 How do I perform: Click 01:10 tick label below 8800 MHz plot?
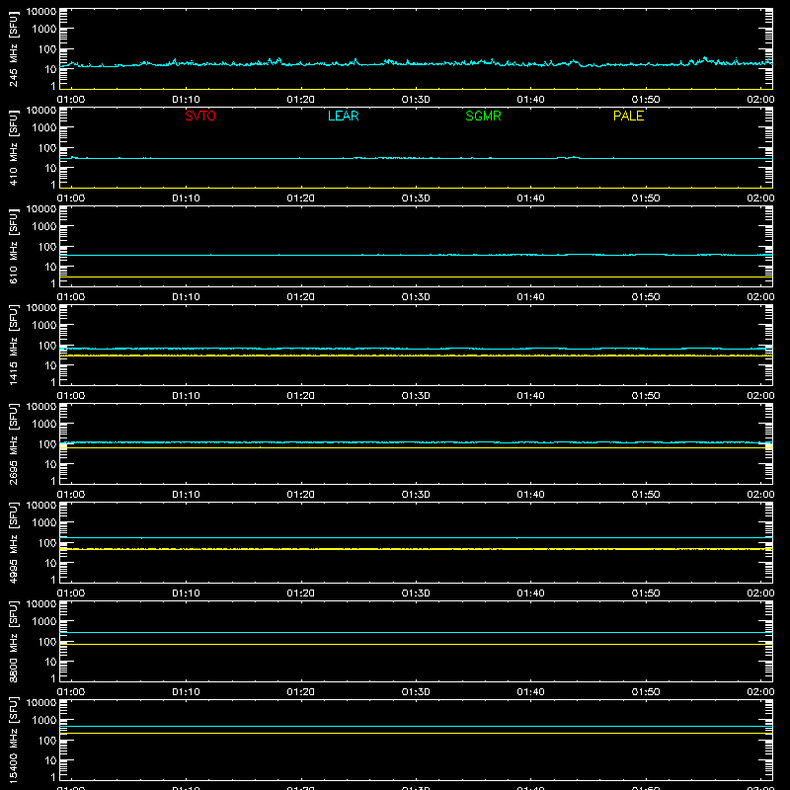(186, 692)
